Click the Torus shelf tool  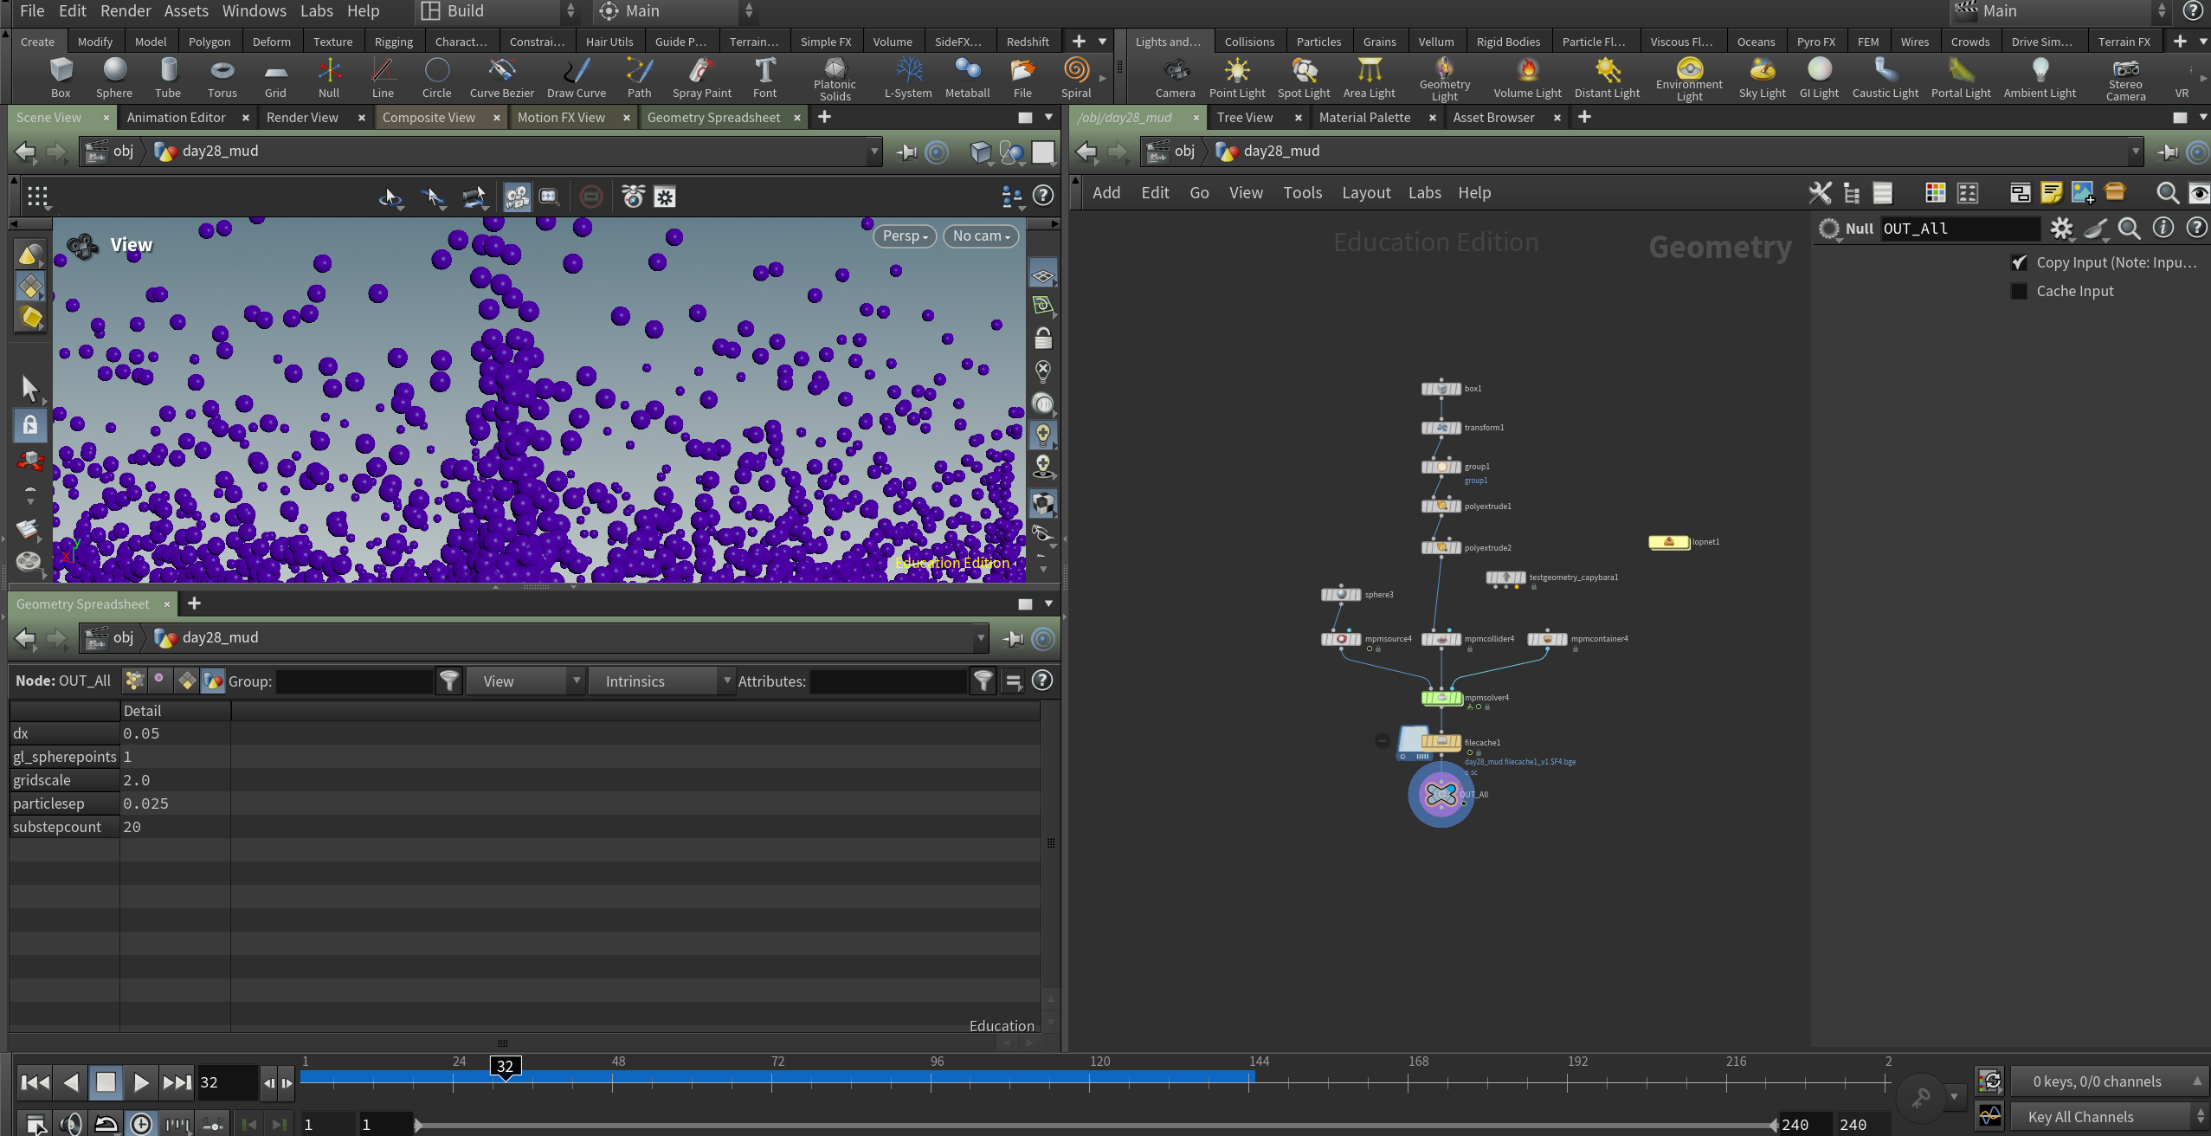click(222, 77)
